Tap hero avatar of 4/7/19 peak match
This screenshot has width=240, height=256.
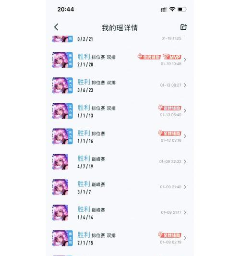(x=60, y=162)
